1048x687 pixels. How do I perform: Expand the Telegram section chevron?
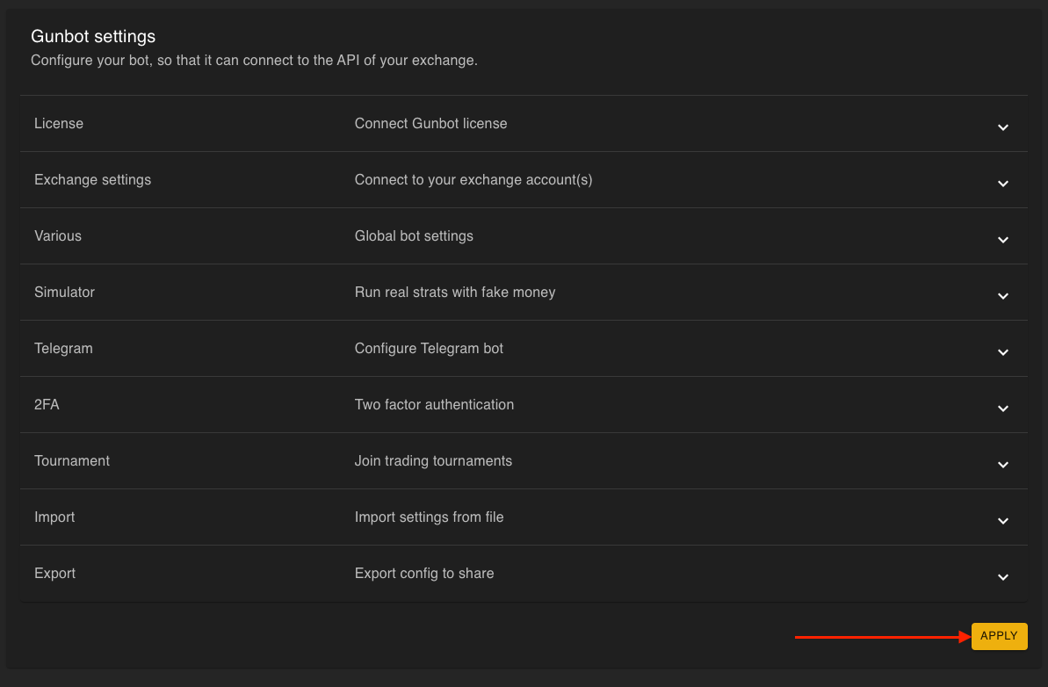(x=1002, y=351)
